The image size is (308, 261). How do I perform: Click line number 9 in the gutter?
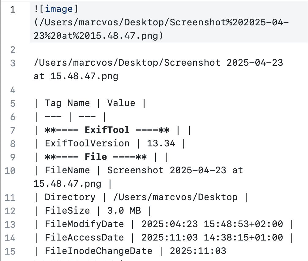(x=13, y=157)
